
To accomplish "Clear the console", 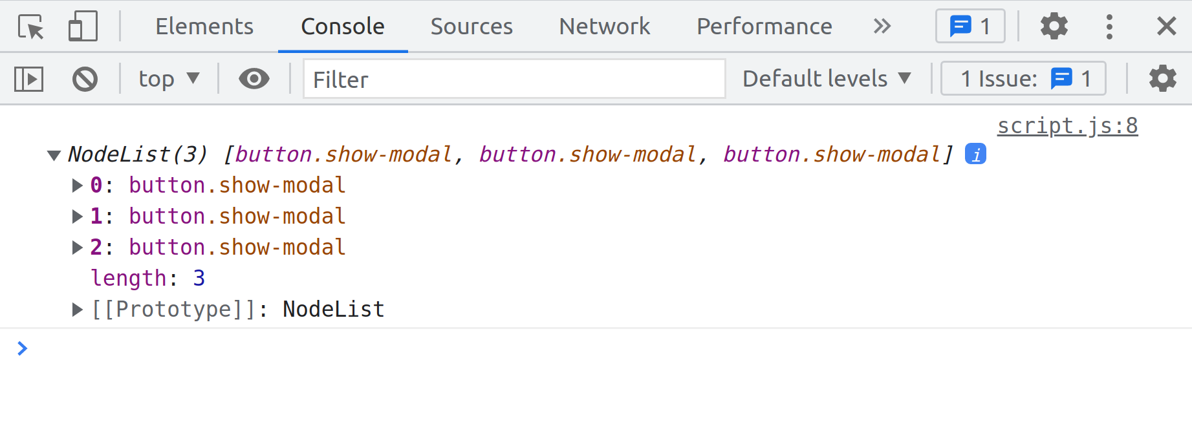I will pos(85,78).
